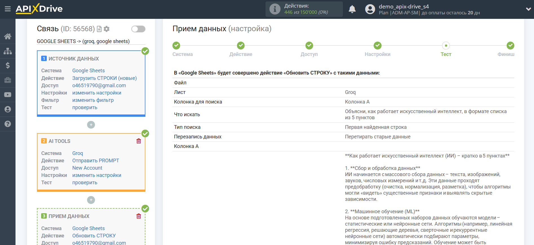The width and height of the screenshot is (534, 245).
Task: Click изменить фильтр link
Action: click(x=93, y=100)
